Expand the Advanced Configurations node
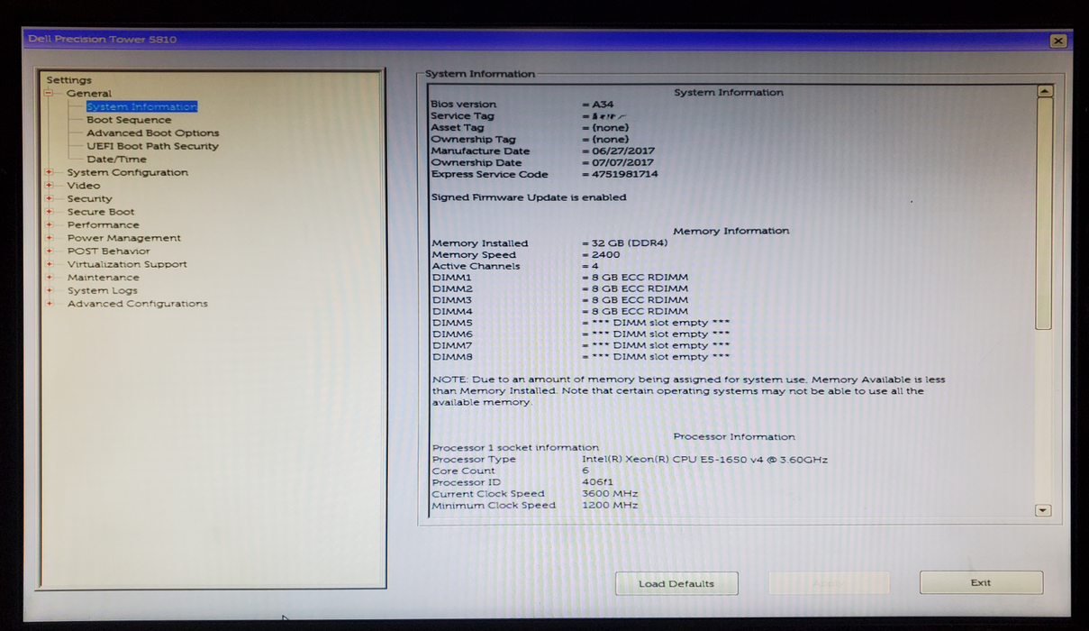The width and height of the screenshot is (1089, 631). click(49, 304)
